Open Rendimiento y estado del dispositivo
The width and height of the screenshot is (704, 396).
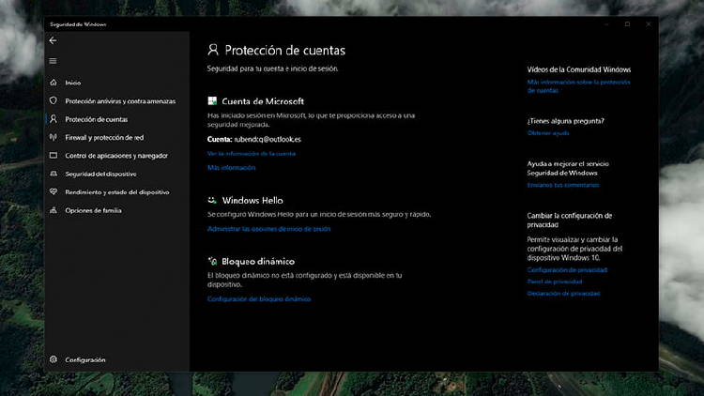point(117,192)
